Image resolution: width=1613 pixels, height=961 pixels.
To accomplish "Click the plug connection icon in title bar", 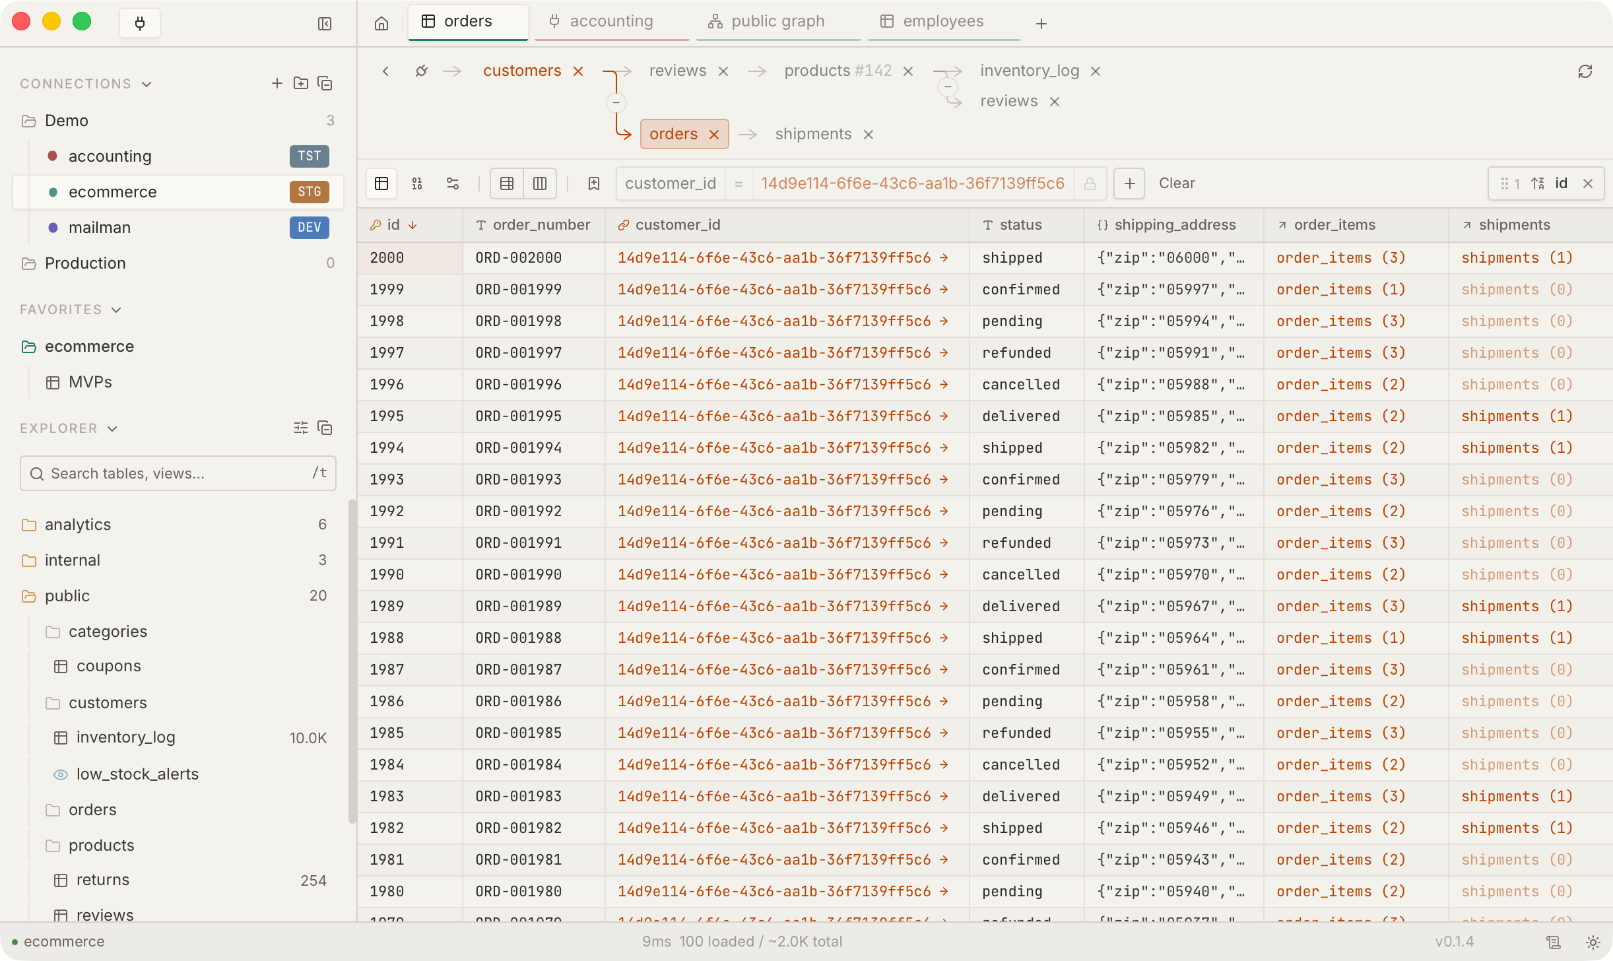I will click(x=140, y=24).
